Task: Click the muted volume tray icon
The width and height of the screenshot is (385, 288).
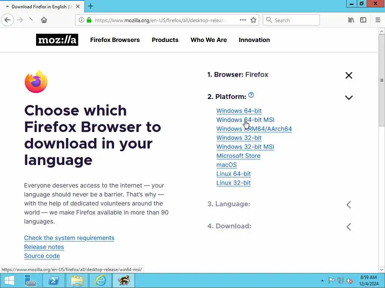Action: [x=350, y=280]
